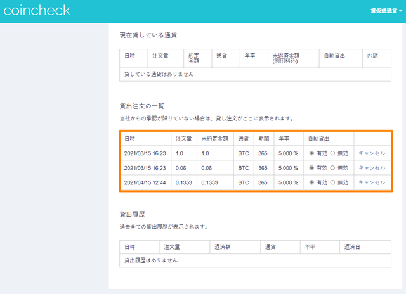Select 無効 radio for the 0.06 BTC order
This screenshot has height=294, width=406.
(x=332, y=168)
